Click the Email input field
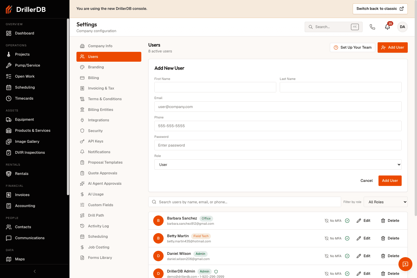 (x=278, y=107)
